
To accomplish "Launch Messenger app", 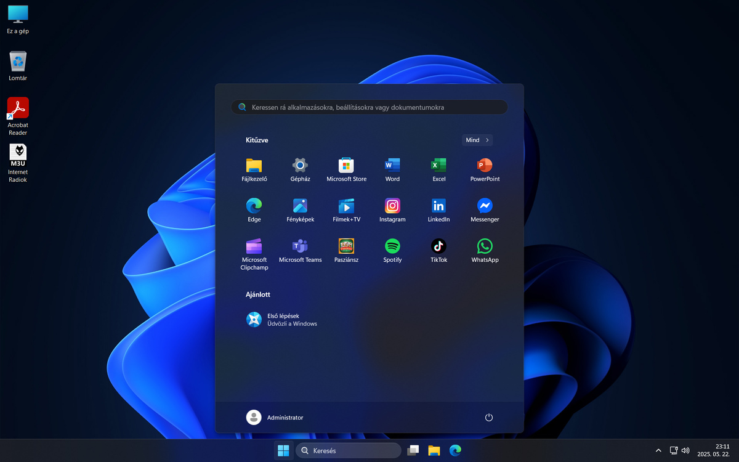I will click(x=485, y=210).
